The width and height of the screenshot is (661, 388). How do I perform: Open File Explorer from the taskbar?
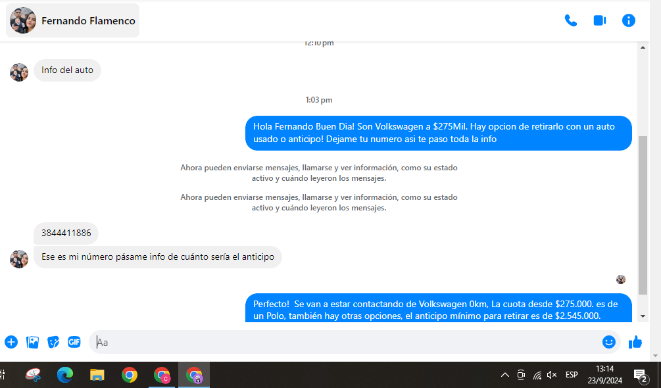(97, 375)
